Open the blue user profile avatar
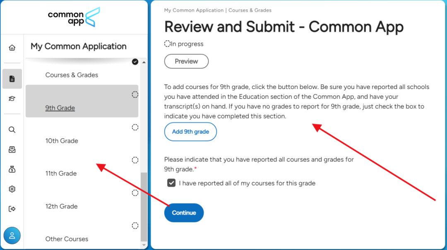The image size is (447, 250). point(12,236)
